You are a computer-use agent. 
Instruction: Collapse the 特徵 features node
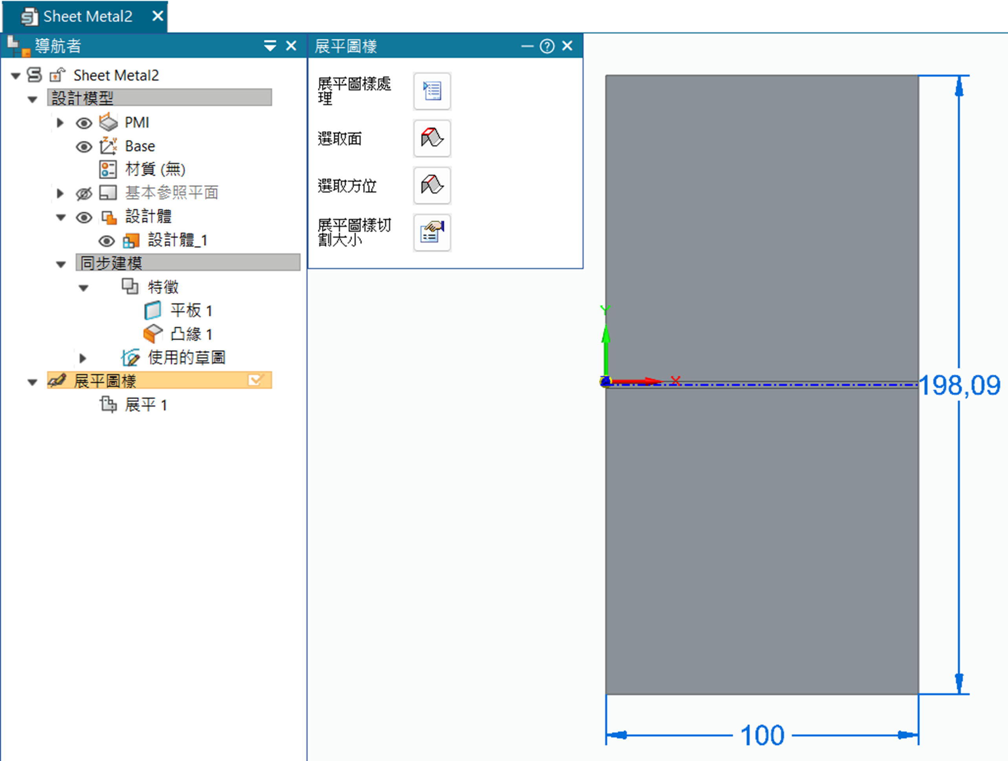[83, 288]
